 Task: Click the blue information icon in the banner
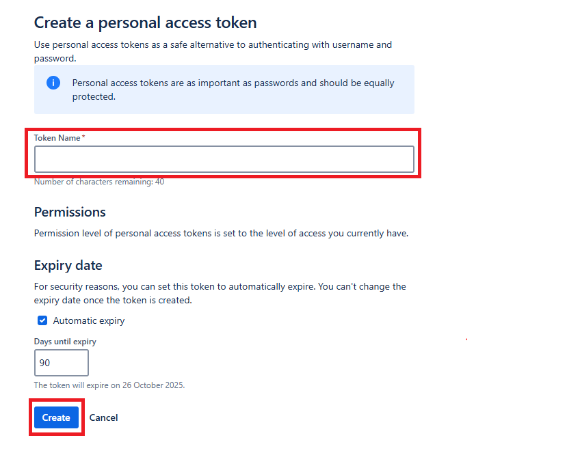(53, 83)
